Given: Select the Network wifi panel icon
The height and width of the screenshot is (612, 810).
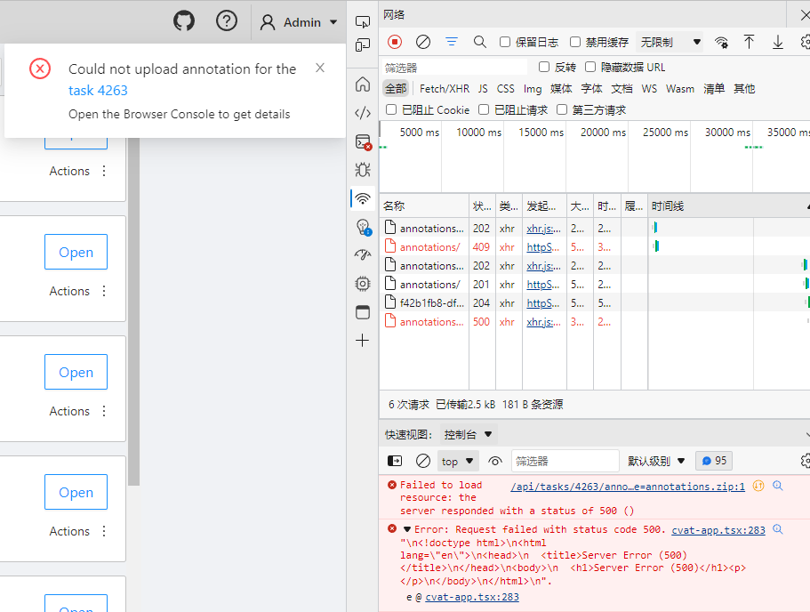Looking at the screenshot, I should pyautogui.click(x=363, y=198).
